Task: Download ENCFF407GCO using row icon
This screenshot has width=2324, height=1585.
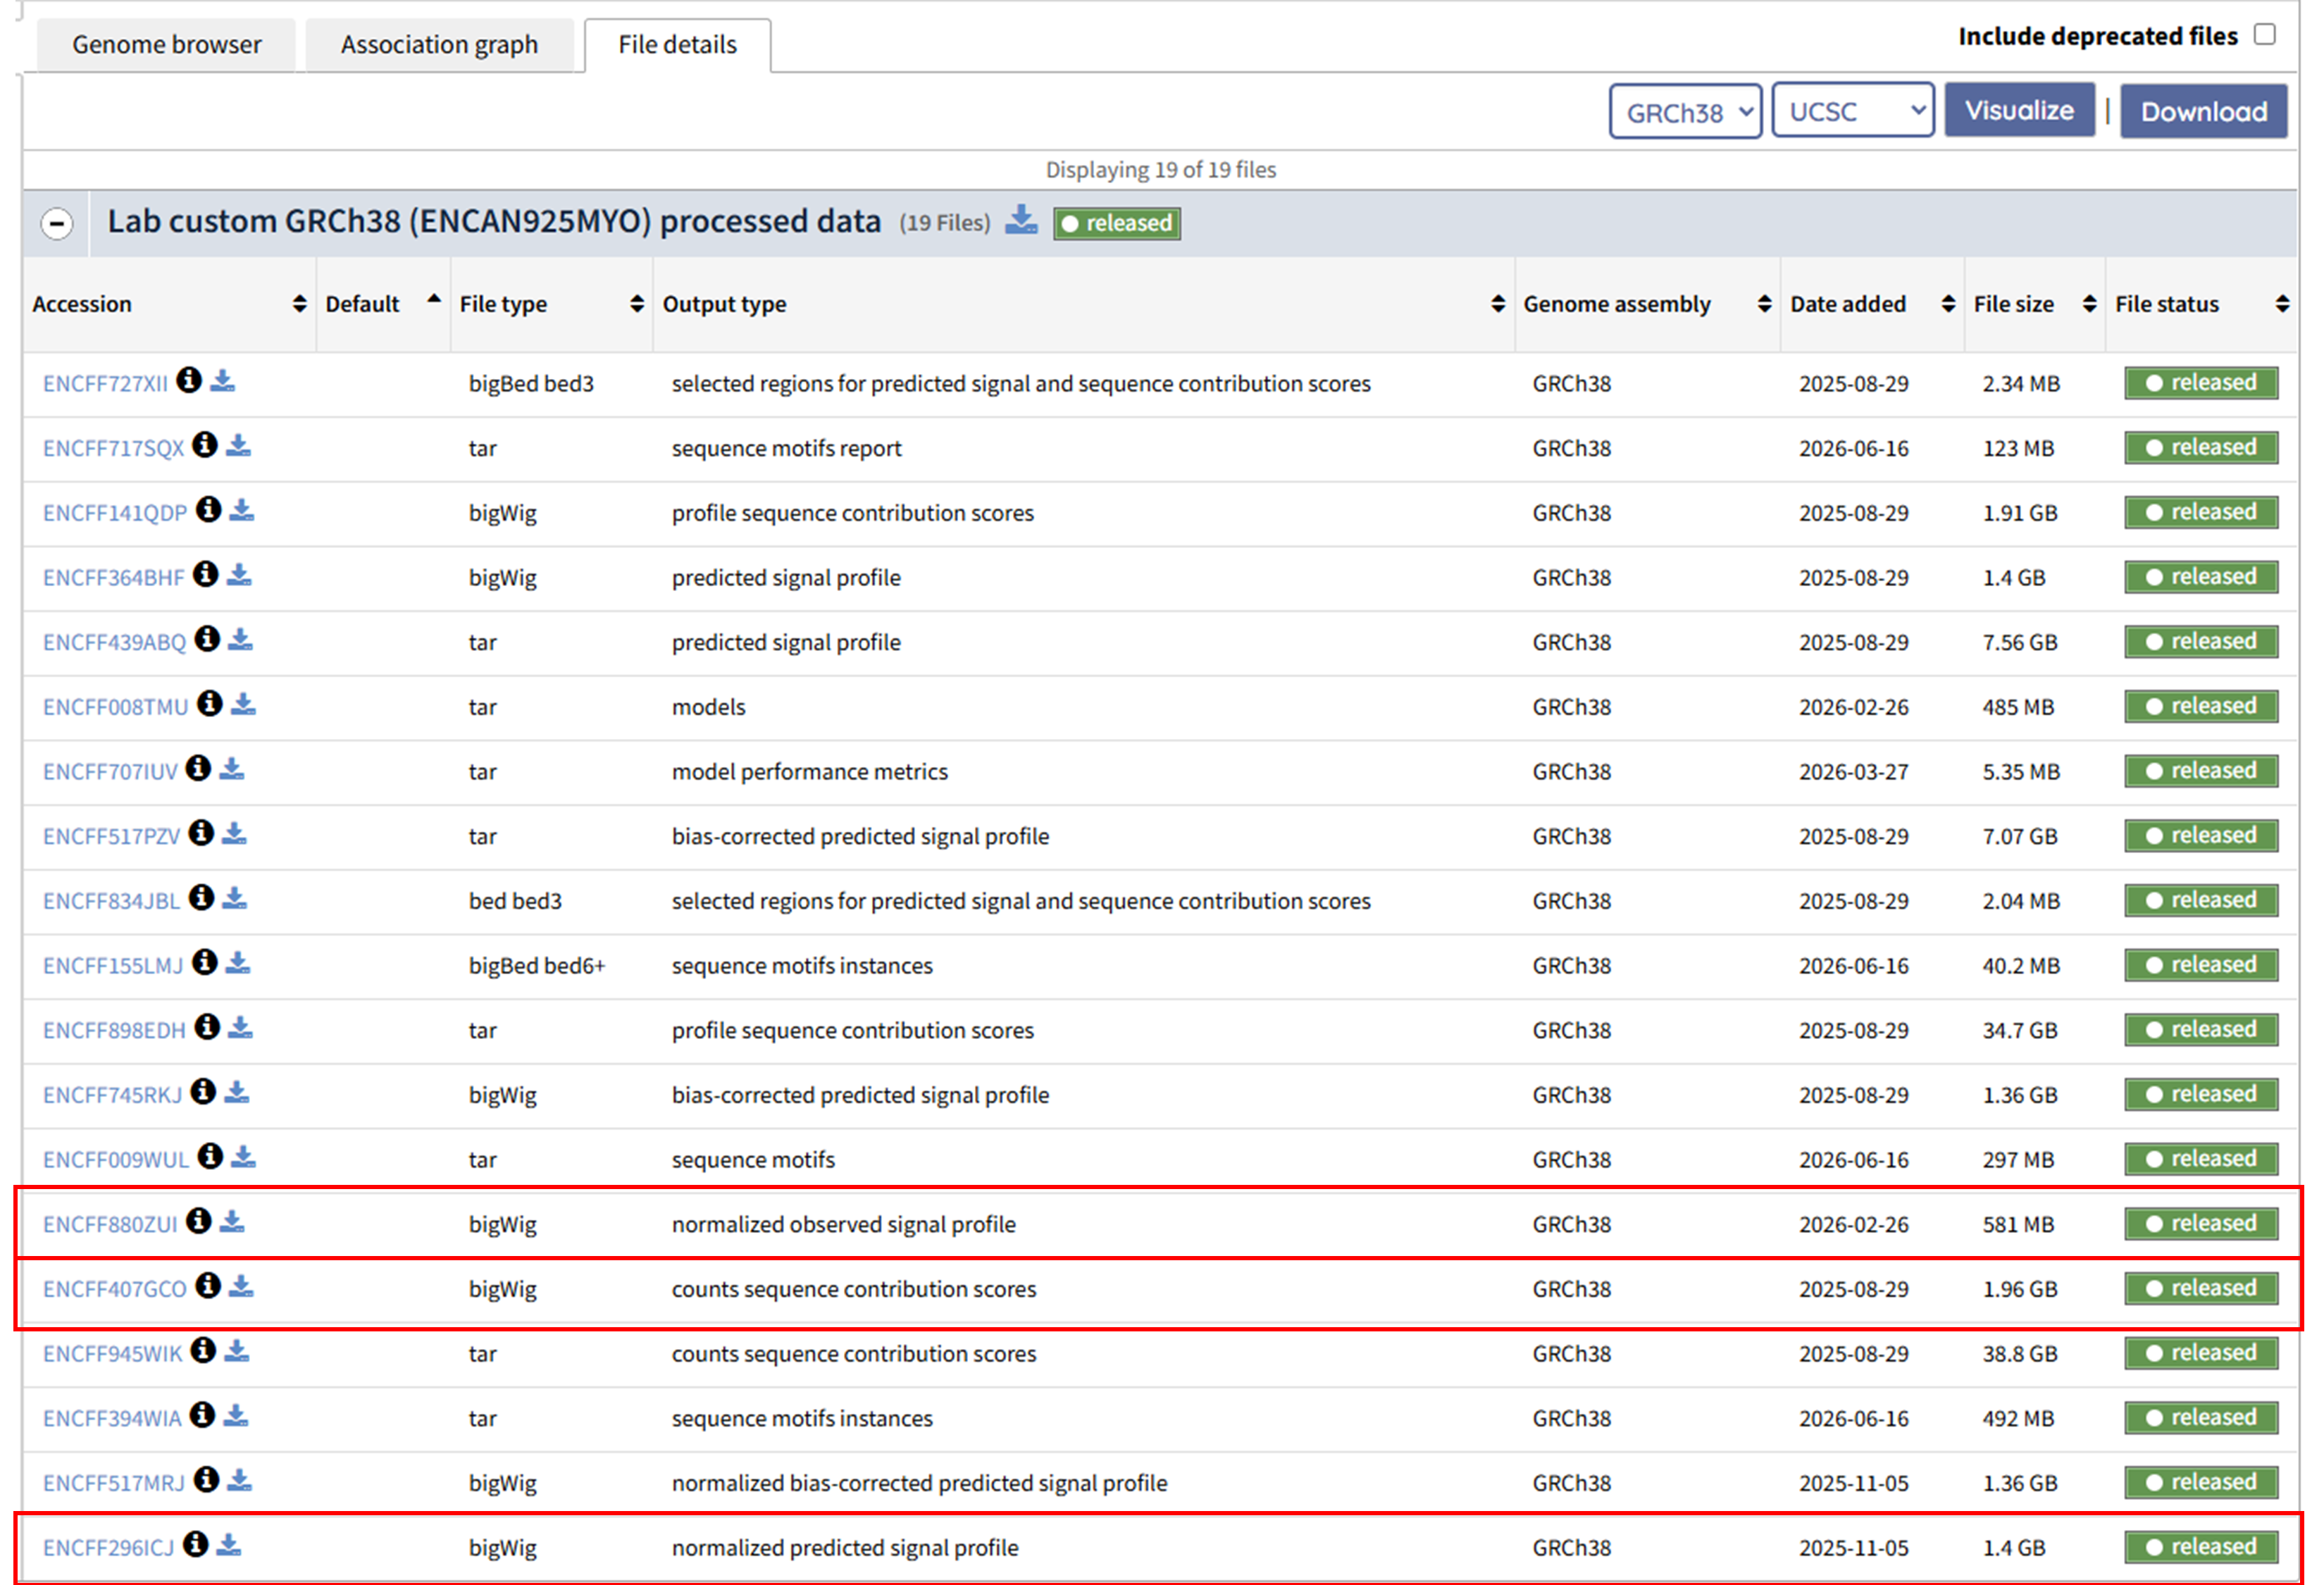Action: pyautogui.click(x=241, y=1286)
